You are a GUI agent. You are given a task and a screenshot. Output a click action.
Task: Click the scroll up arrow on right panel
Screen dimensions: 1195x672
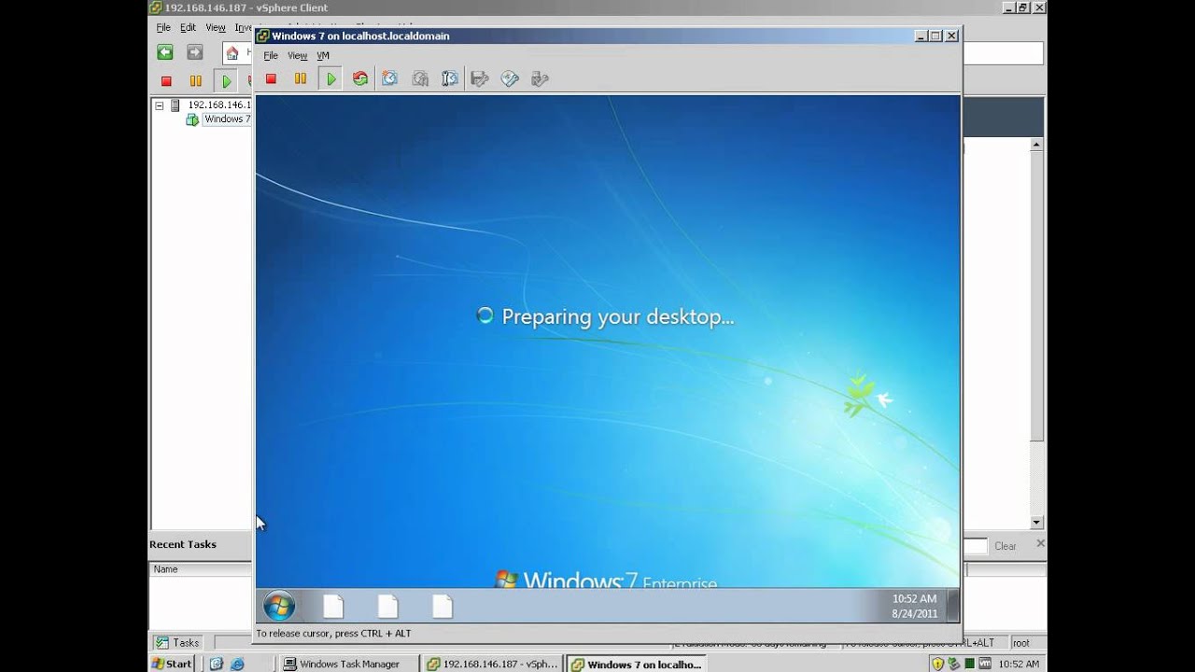coord(1036,145)
